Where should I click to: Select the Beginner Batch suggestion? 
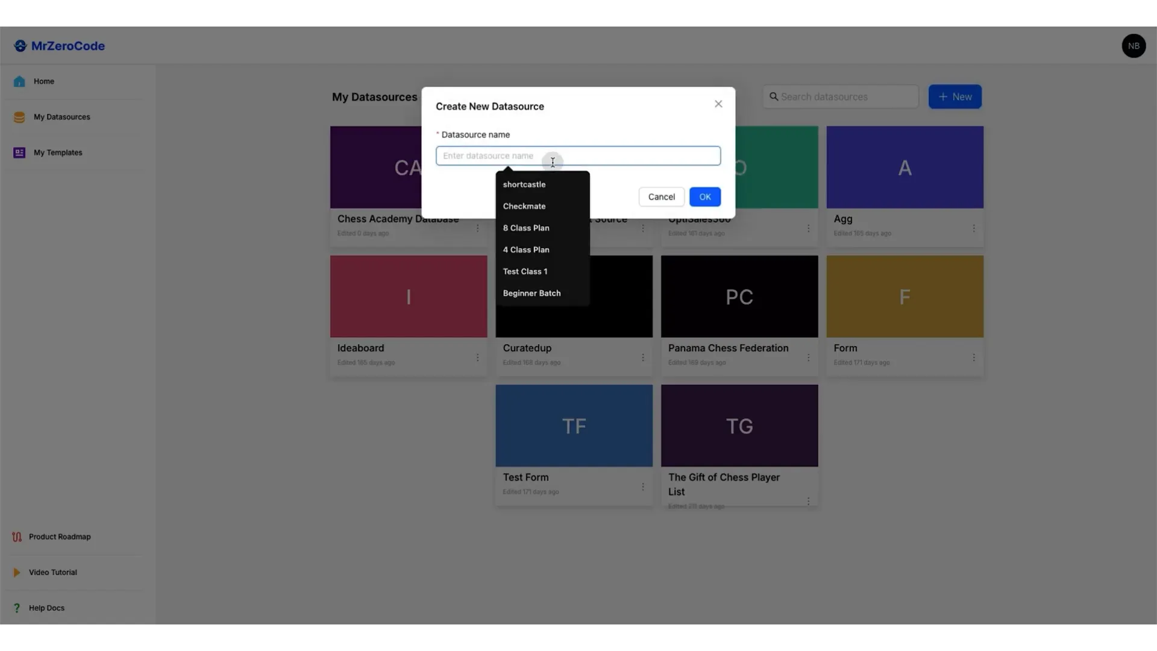point(542,293)
